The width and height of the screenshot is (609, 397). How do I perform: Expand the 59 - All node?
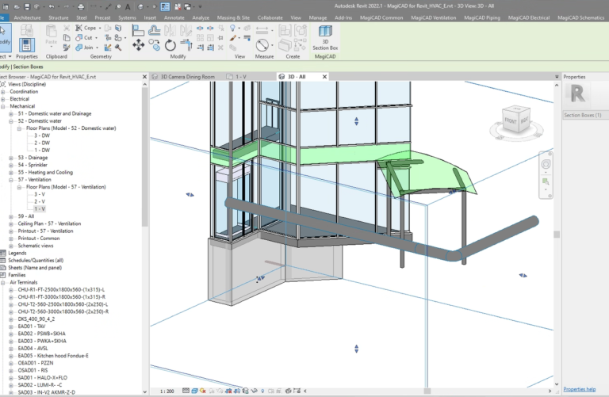click(x=11, y=216)
